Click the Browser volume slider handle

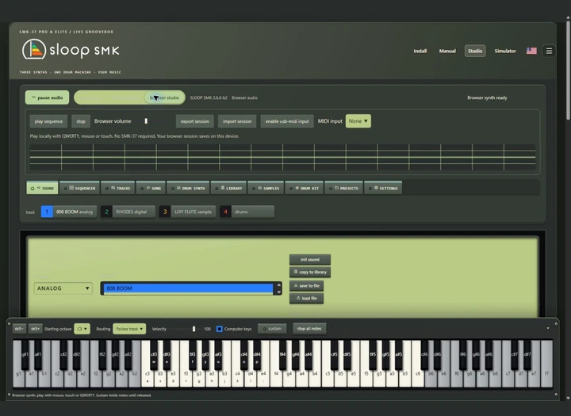click(x=146, y=120)
